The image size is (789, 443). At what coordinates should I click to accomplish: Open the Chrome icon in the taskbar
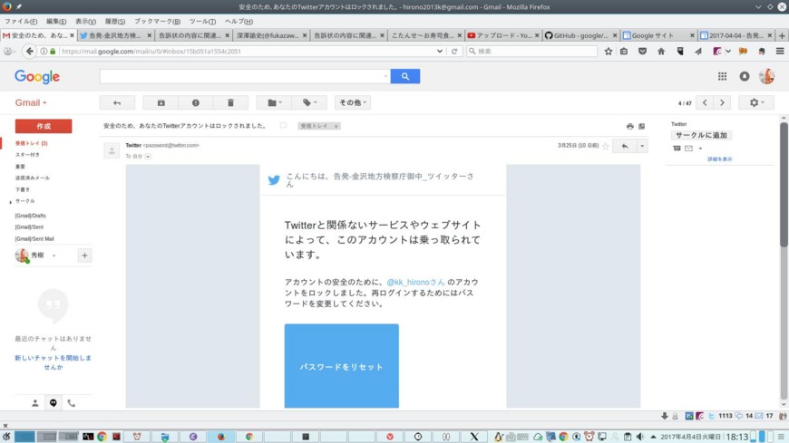(102, 437)
